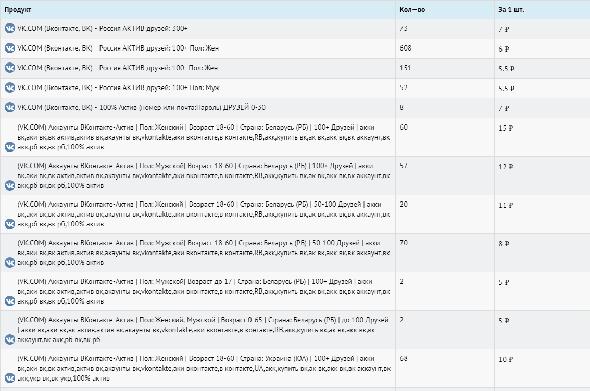Select quantity '2' in 'Возраст 0-65' row

pyautogui.click(x=401, y=320)
